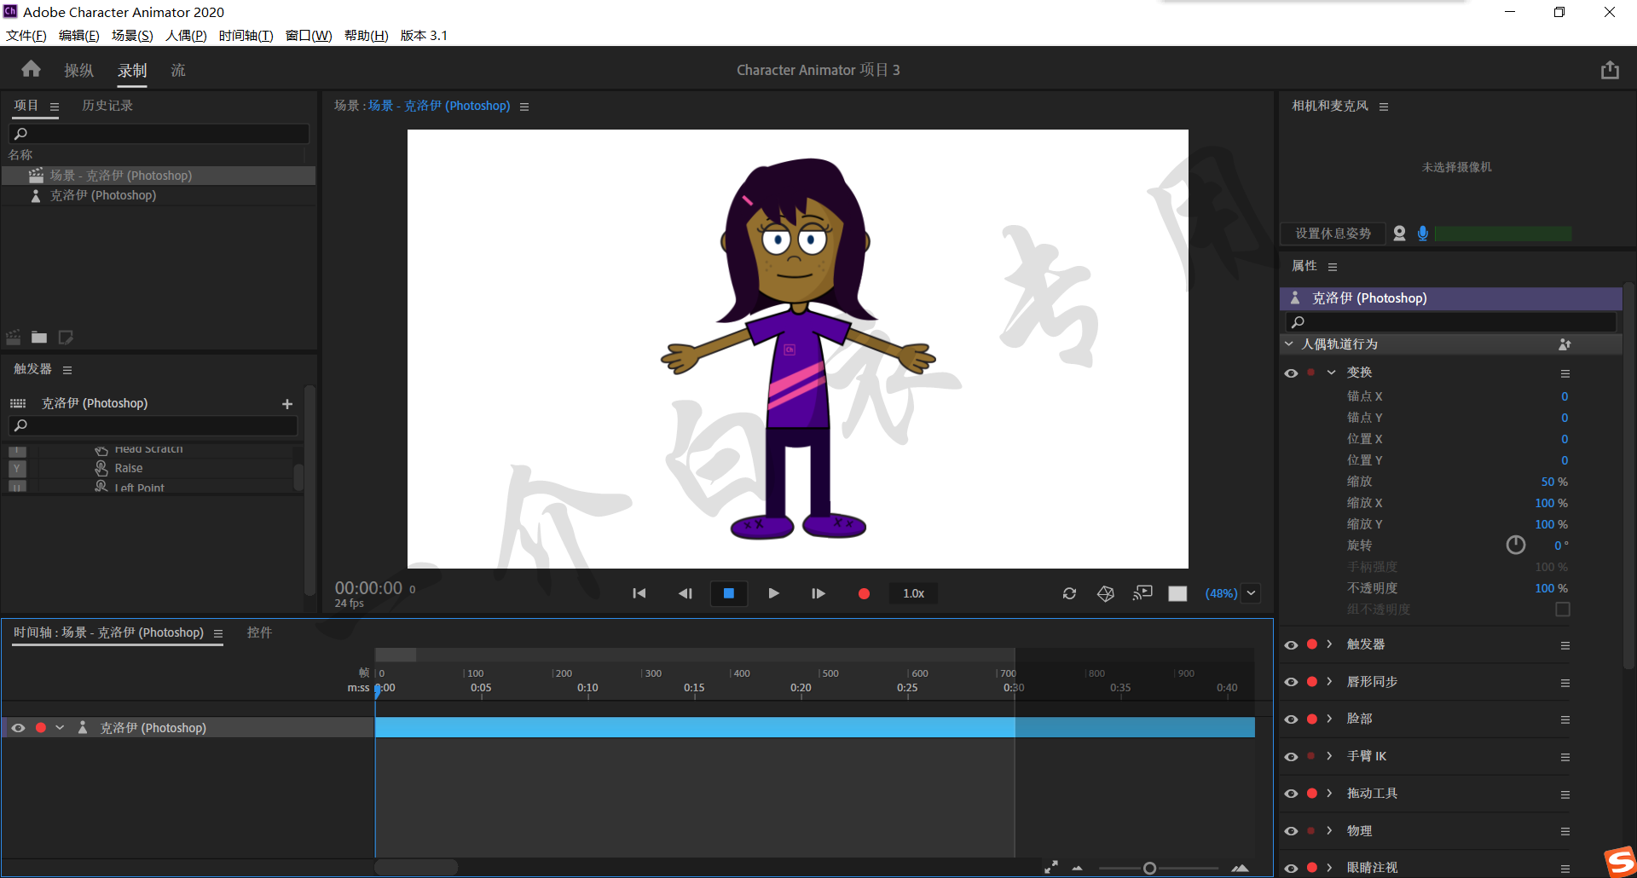The height and width of the screenshot is (878, 1637).
Task: Click the export share icon at top right
Action: click(x=1609, y=70)
